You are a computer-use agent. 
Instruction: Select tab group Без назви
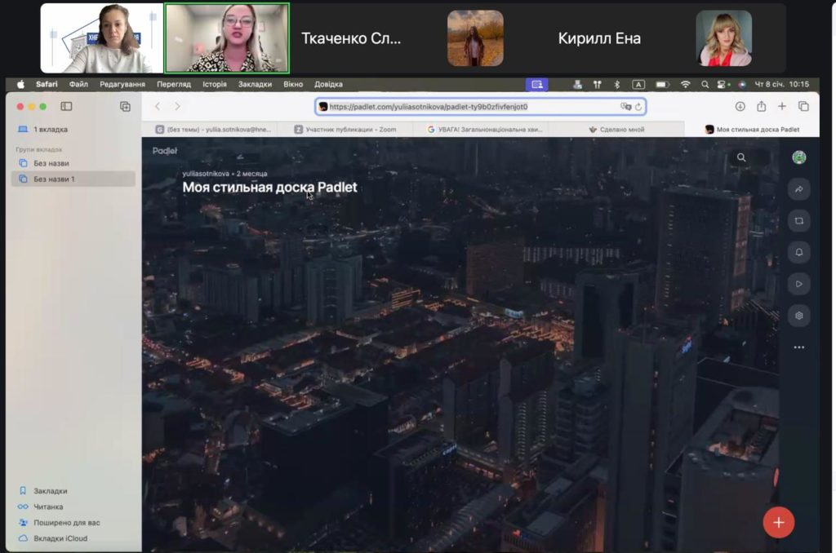(51, 163)
